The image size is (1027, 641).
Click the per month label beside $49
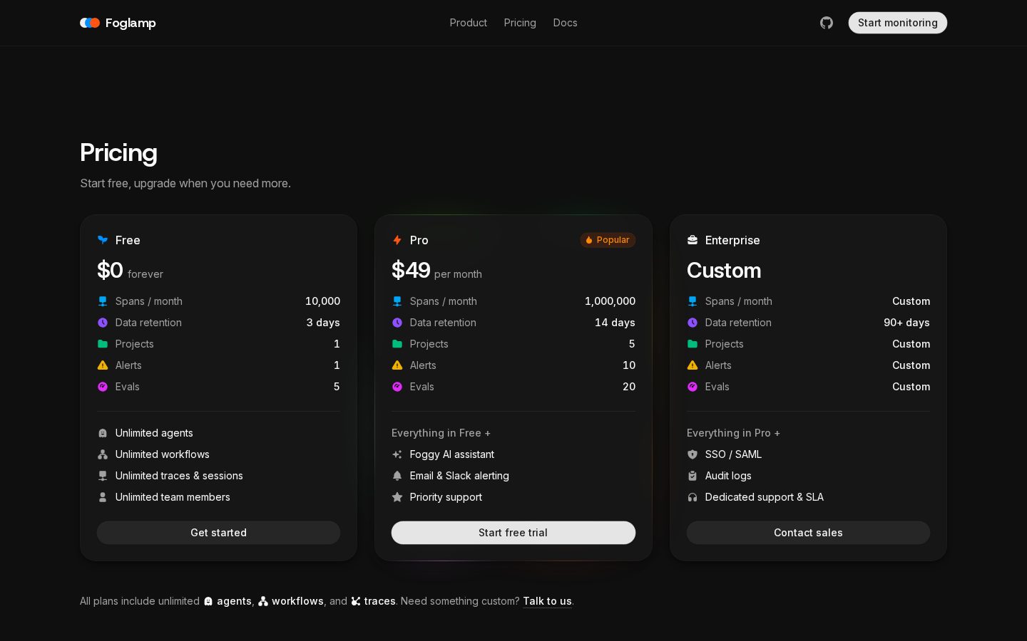(458, 274)
